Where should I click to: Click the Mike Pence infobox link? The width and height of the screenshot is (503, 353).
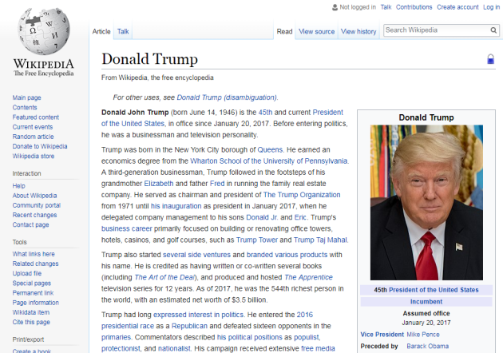(x=423, y=335)
